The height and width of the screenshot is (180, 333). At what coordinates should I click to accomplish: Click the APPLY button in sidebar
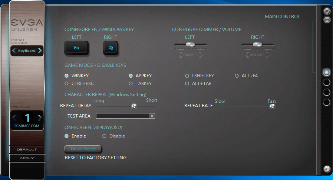(x=27, y=158)
